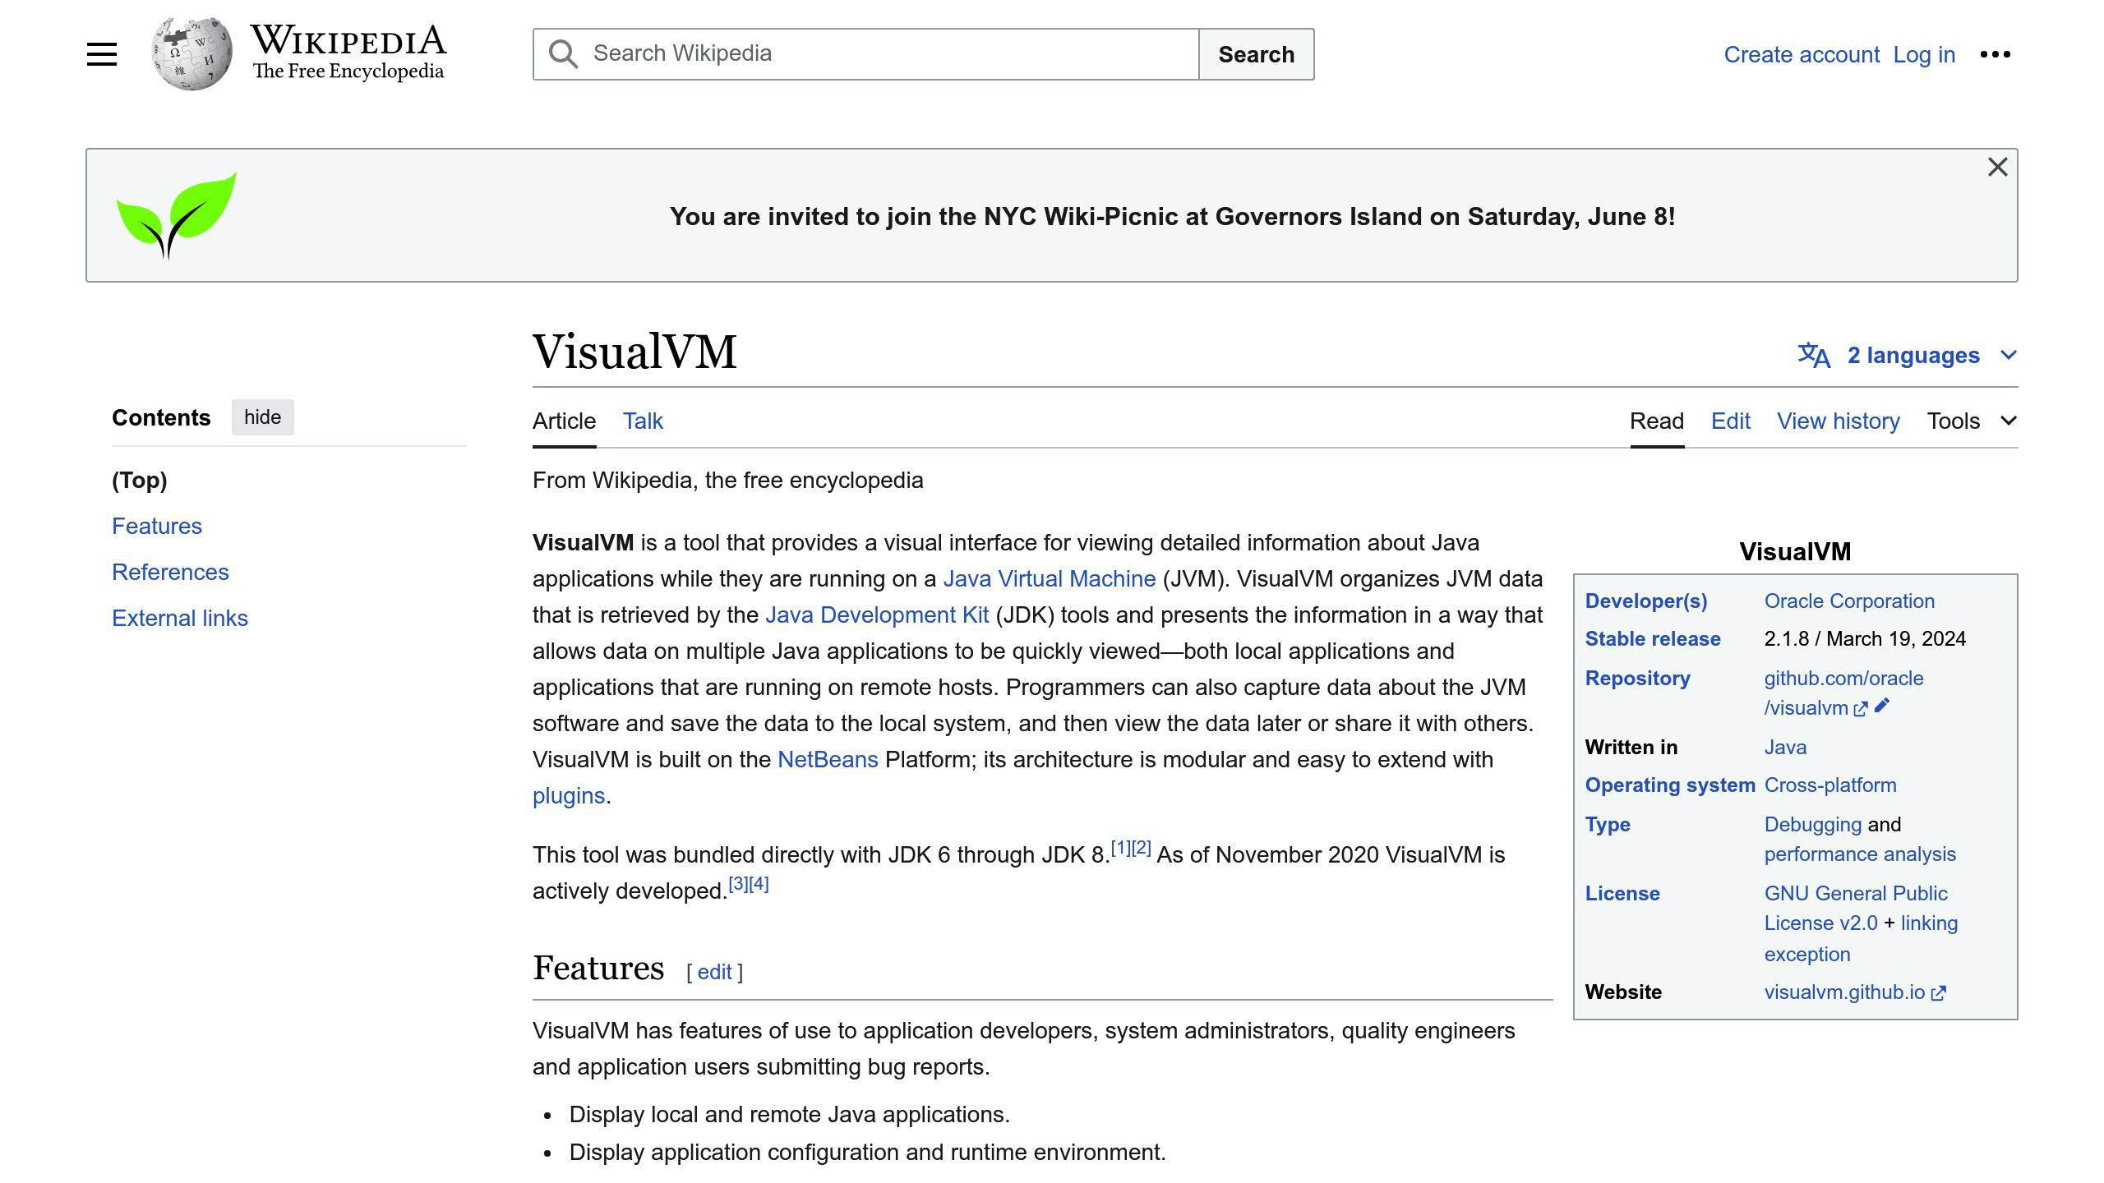Click the Type infobox label

pyautogui.click(x=1608, y=824)
